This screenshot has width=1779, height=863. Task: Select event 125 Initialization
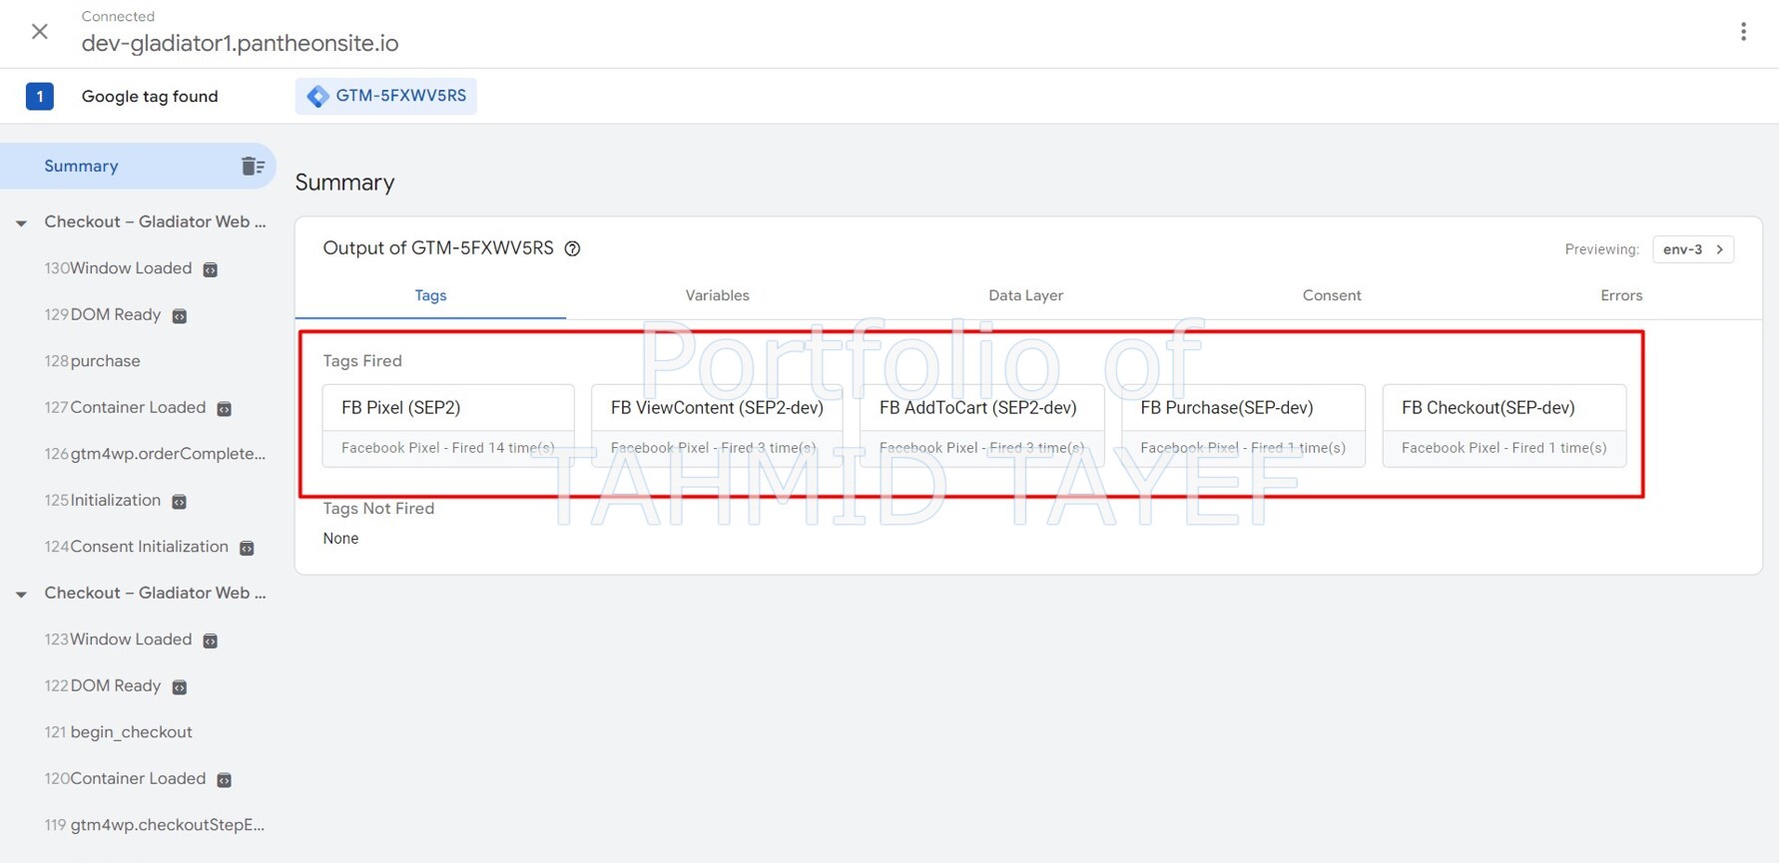(x=103, y=501)
